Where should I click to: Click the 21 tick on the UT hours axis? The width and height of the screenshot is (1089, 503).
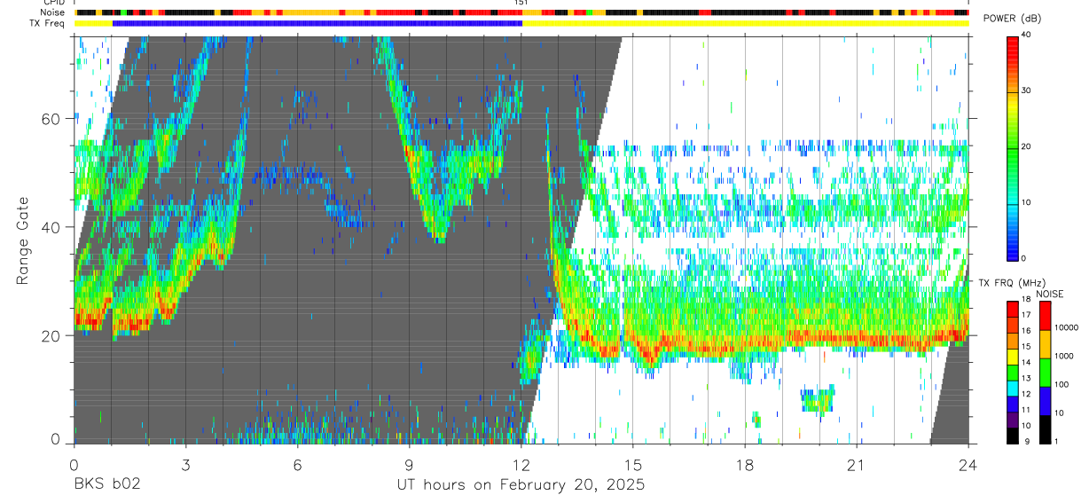click(x=857, y=465)
